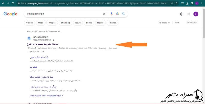Switch to the Maps filter
The width and height of the screenshot is (205, 104).
(x=40, y=23)
